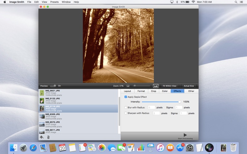This screenshot has height=154, width=247.
Task: Add images with the plus icon
Action: point(42,137)
